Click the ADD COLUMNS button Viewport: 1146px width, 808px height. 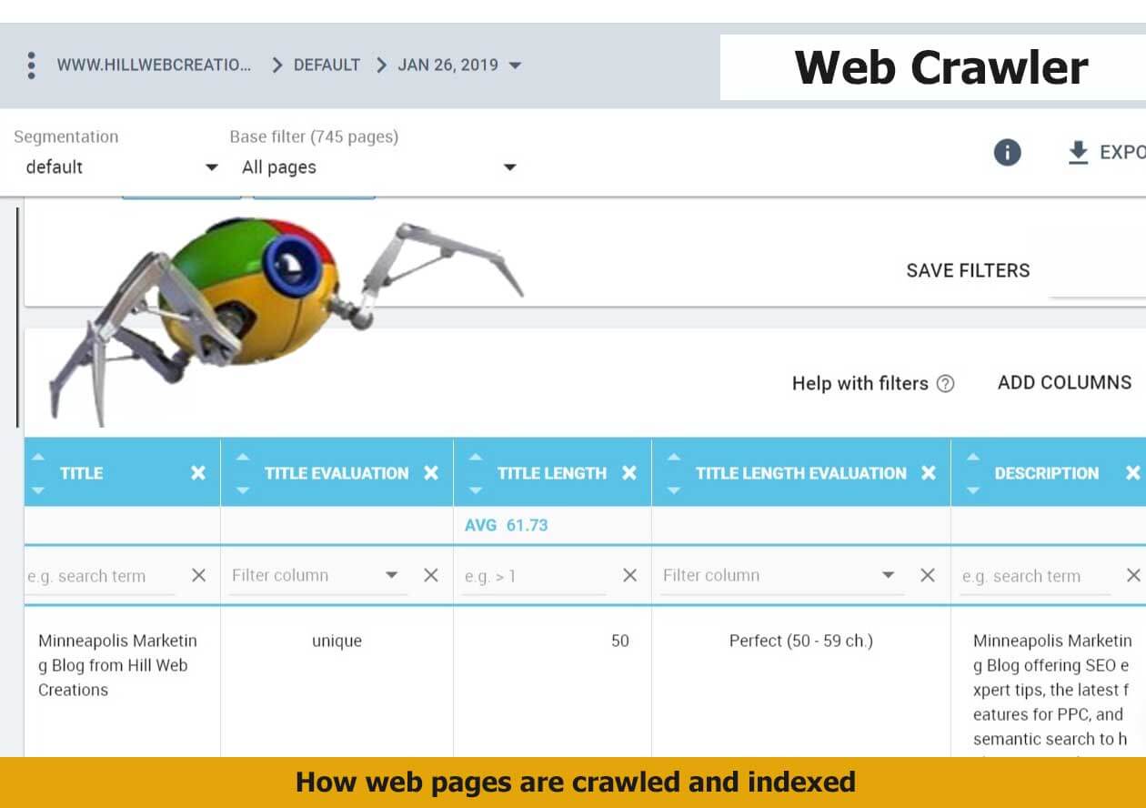coord(1064,383)
